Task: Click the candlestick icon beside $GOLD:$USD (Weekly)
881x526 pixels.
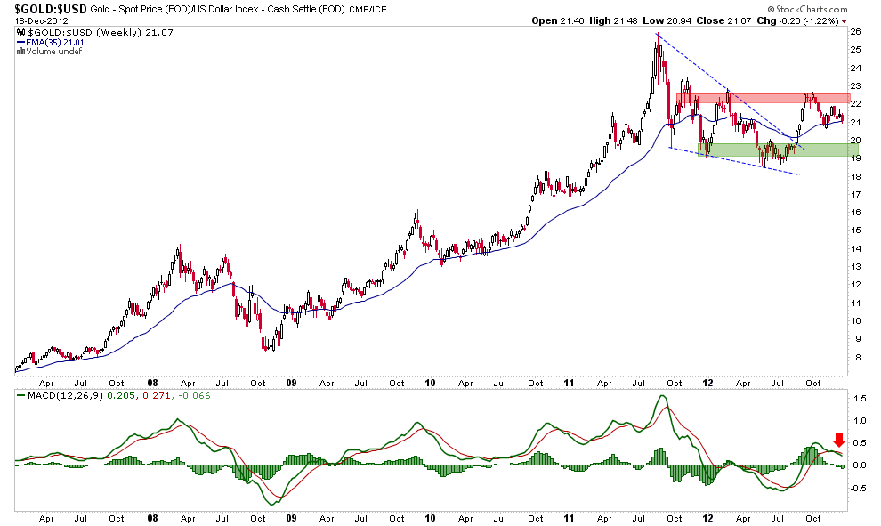Action: (20, 33)
